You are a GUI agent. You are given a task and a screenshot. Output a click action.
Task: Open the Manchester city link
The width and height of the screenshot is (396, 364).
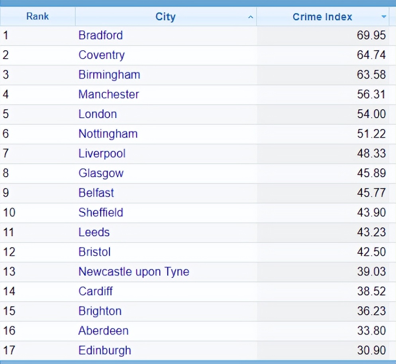108,94
